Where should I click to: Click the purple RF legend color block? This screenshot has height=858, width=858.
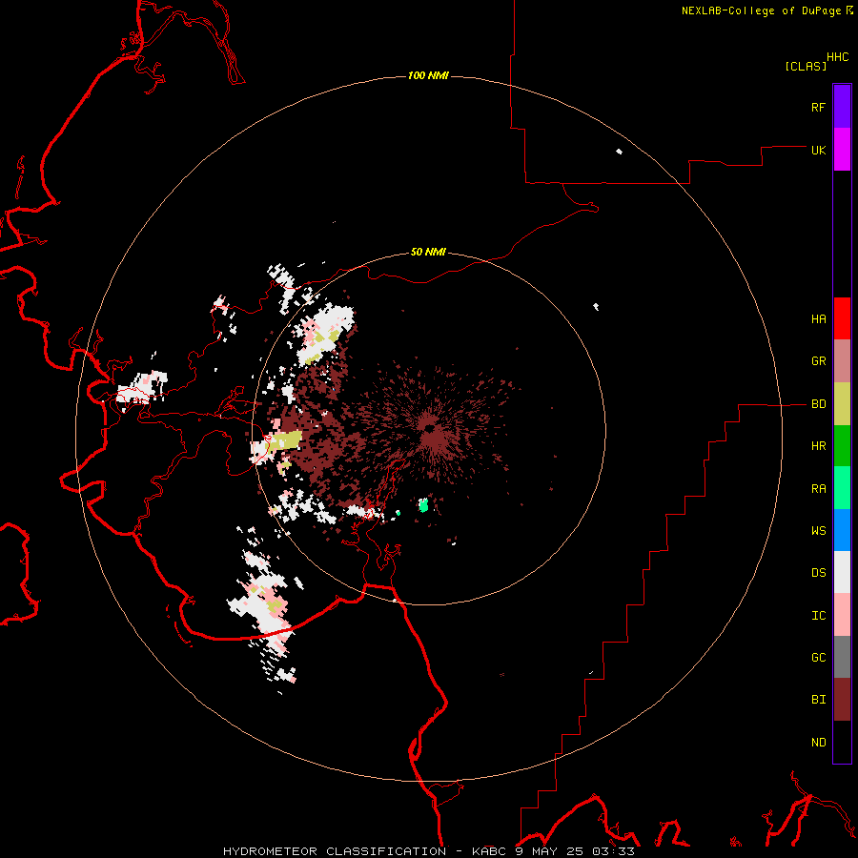click(842, 107)
